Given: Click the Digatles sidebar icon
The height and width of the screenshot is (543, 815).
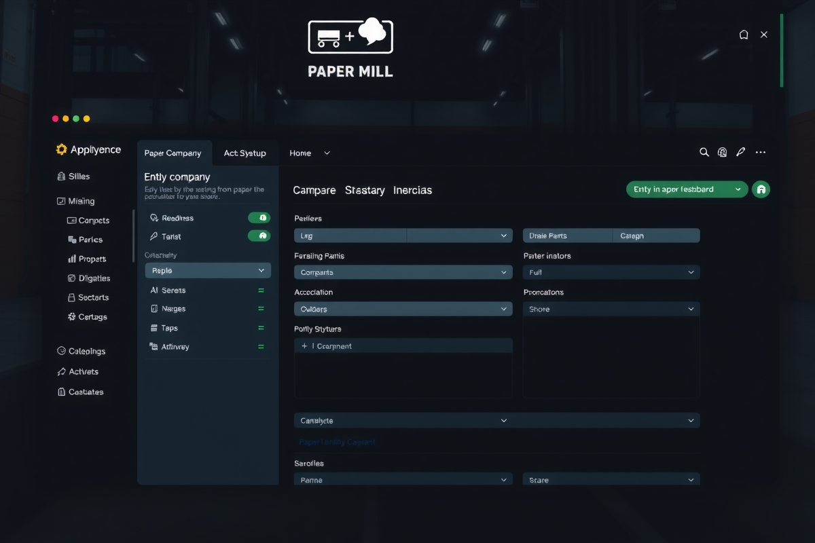Looking at the screenshot, I should (x=72, y=278).
